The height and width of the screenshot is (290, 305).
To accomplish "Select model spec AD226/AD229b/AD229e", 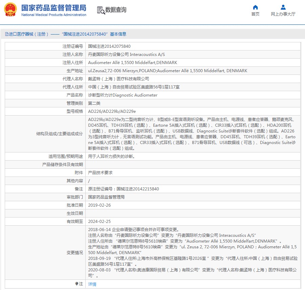I will coord(112,111).
